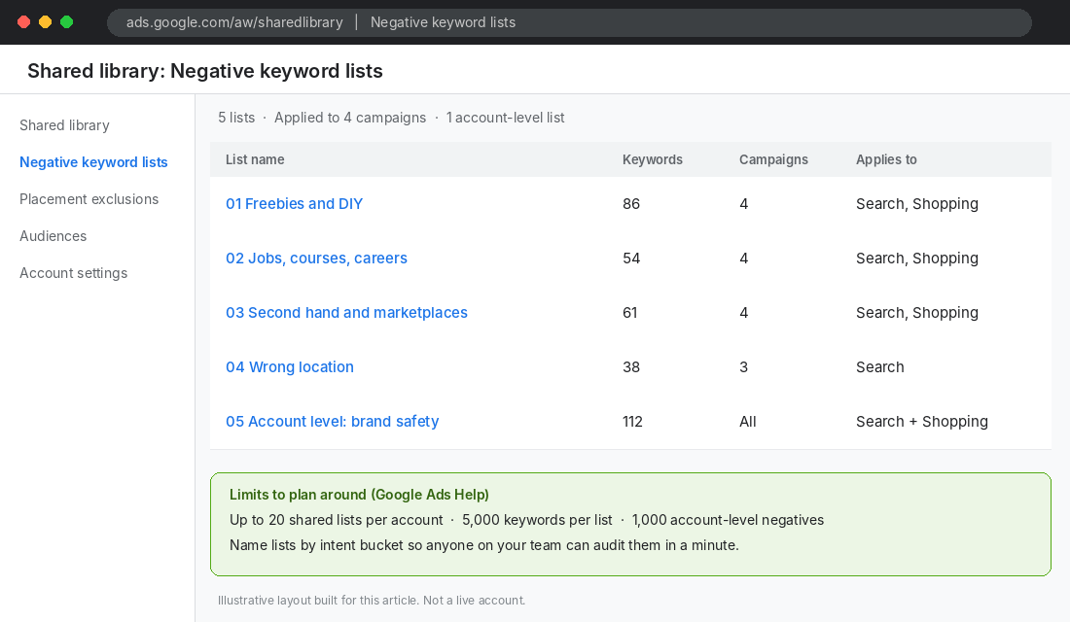The image size is (1070, 622).
Task: Click keyword count 61 for Second hand list
Action: coord(630,312)
